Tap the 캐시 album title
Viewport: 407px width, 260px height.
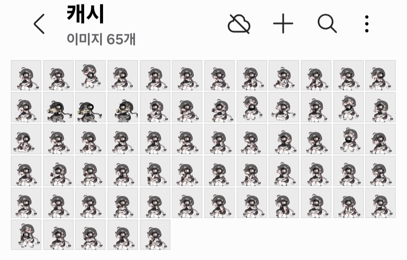tap(85, 14)
